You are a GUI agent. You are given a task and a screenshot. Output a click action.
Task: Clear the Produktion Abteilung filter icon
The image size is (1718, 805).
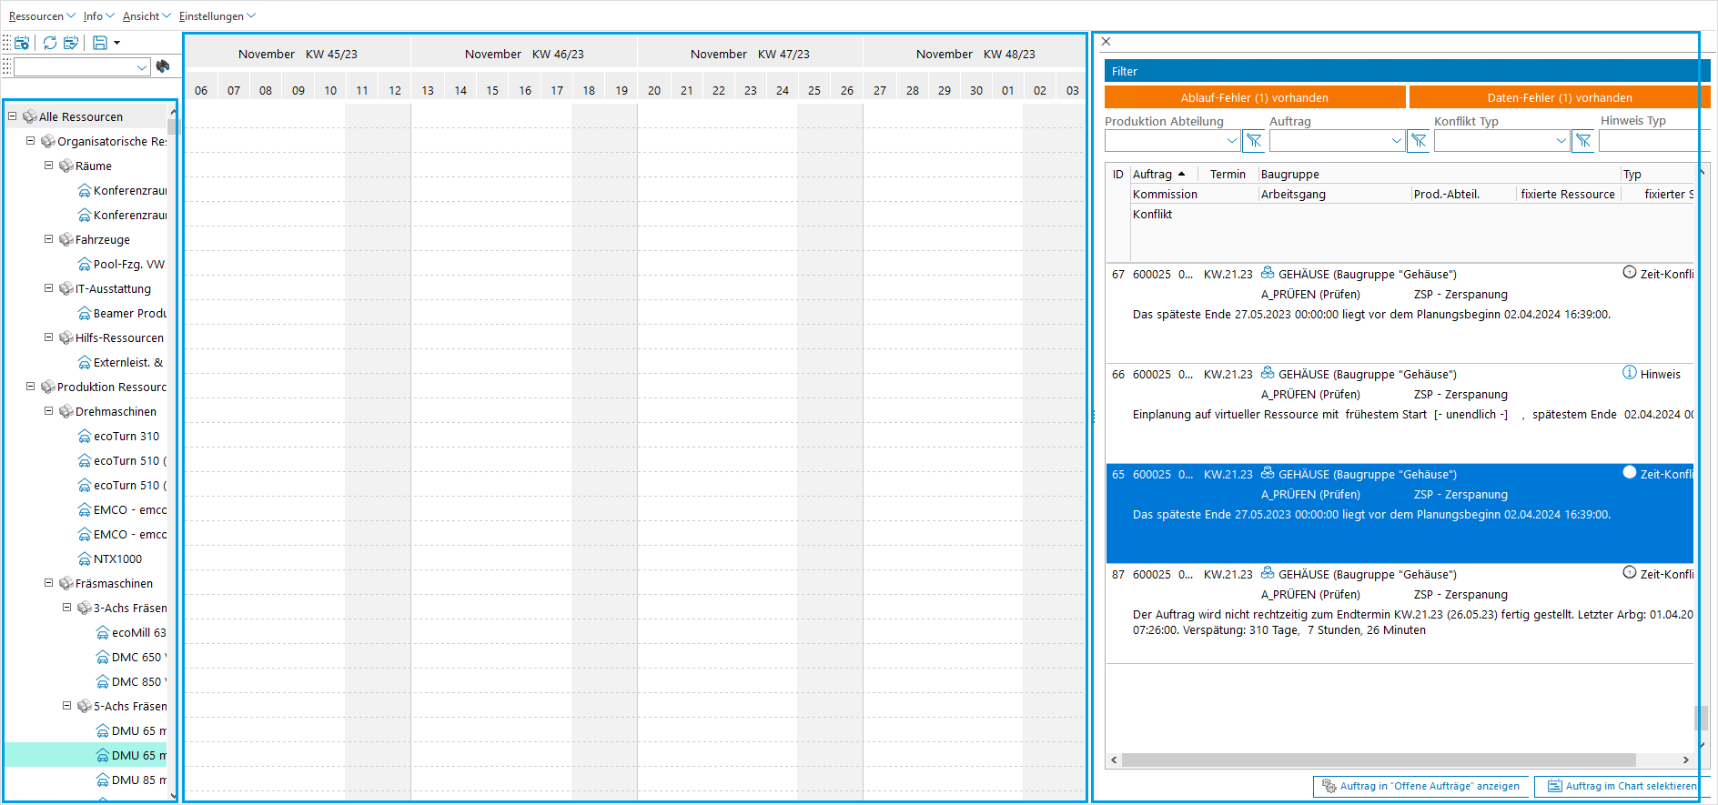point(1254,141)
